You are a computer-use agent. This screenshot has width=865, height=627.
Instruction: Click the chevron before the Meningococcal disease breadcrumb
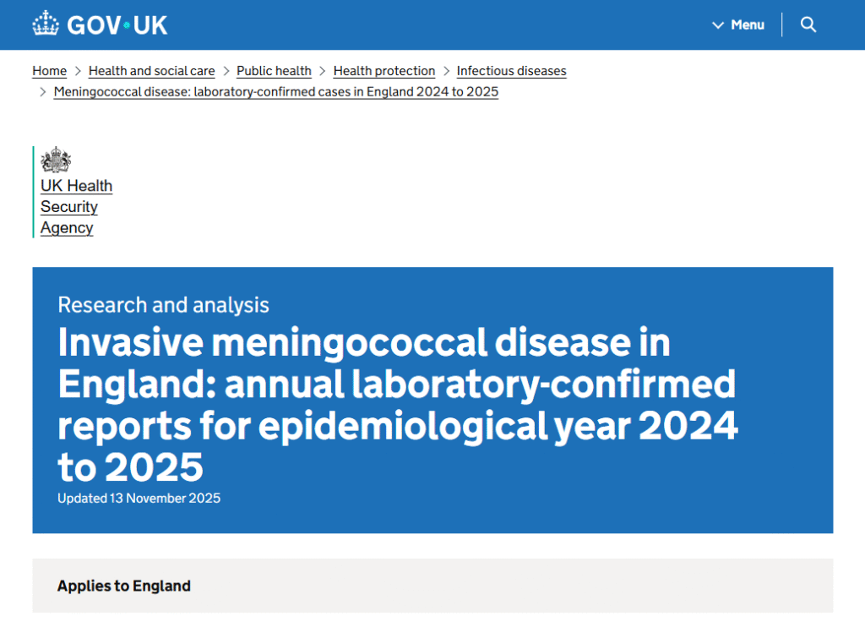(43, 92)
